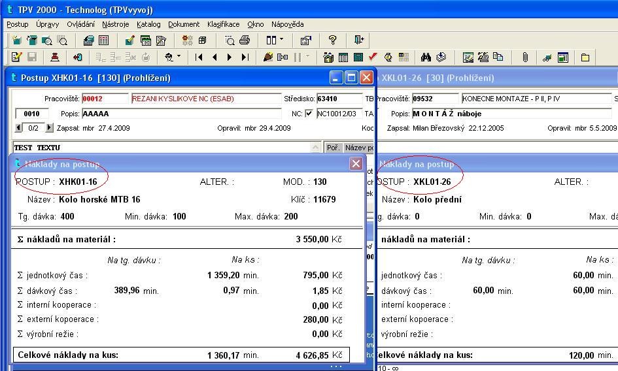Click the printer icon

pyautogui.click(x=245, y=40)
